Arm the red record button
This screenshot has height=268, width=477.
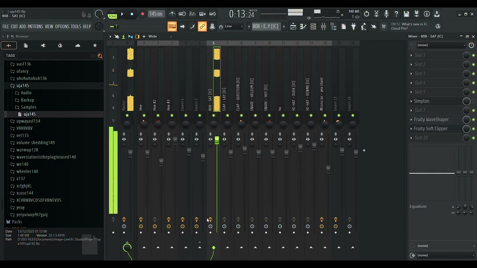(x=142, y=14)
